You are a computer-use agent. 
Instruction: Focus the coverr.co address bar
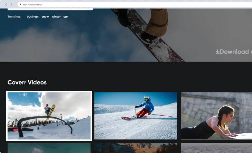pos(104,4)
